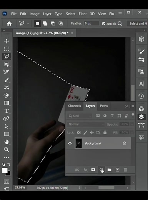Screen dimensions: 148x200
Task: Open the 3D panel icon
Action: tap(141, 39)
